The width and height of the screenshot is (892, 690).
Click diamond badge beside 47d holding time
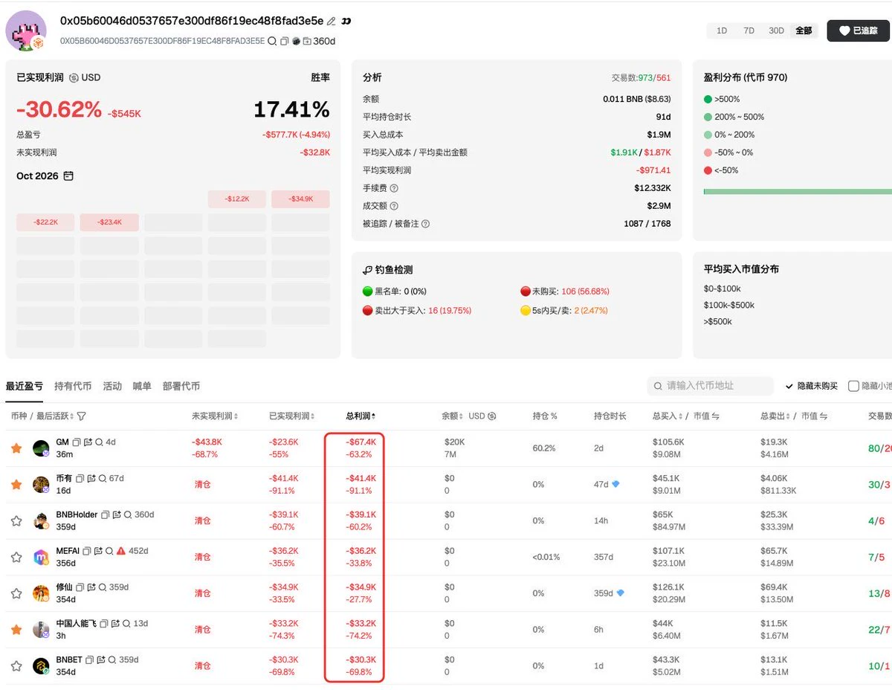tap(615, 484)
